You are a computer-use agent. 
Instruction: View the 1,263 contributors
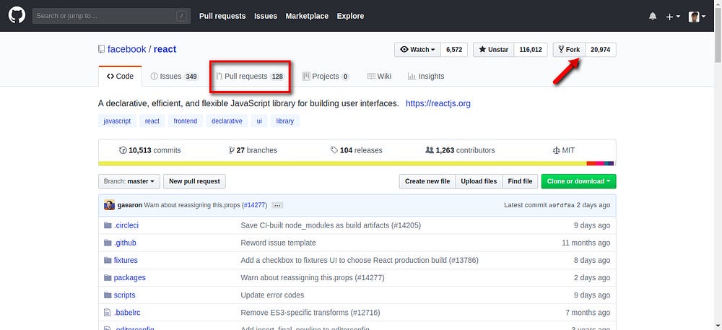(x=461, y=150)
